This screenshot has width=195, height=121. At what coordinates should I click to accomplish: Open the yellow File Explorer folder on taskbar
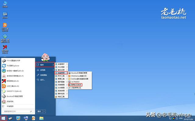[41, 118]
